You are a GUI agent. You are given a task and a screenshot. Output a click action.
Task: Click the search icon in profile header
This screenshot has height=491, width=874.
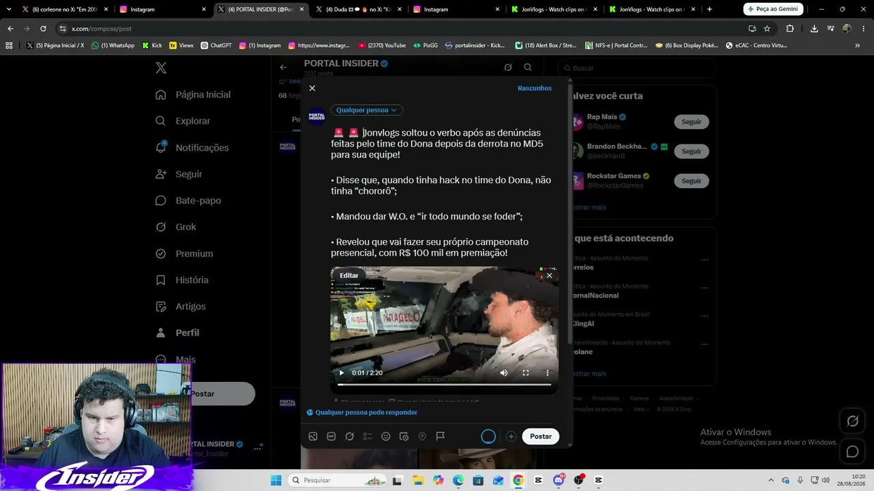tap(528, 68)
